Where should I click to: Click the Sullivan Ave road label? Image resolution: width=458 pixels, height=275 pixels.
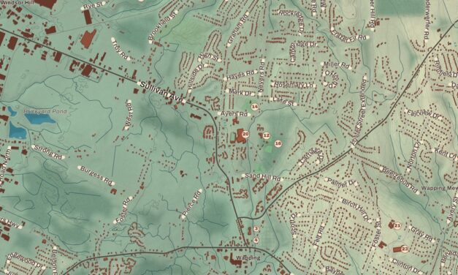pos(161,92)
